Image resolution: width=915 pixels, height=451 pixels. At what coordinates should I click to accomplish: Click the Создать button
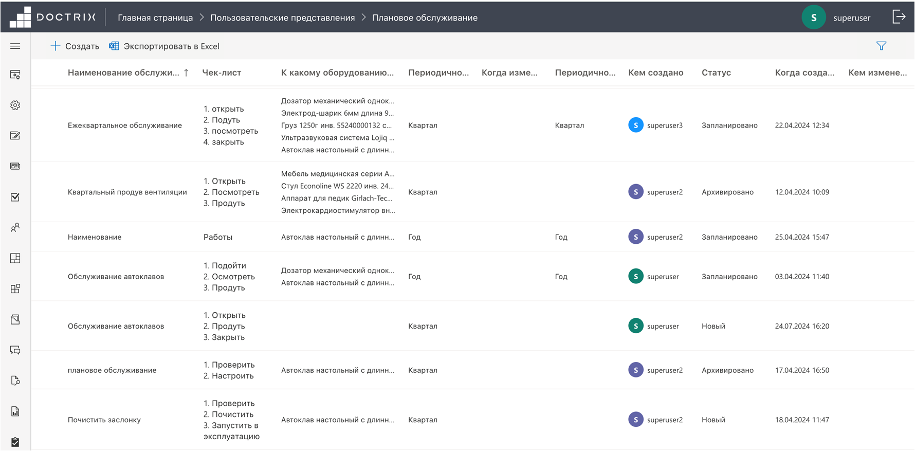pyautogui.click(x=75, y=46)
